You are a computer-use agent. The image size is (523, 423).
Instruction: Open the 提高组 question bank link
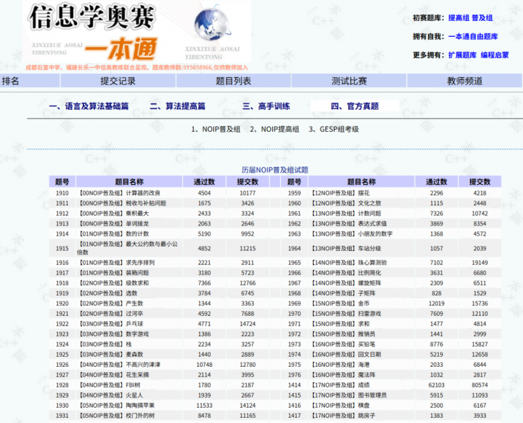(x=458, y=18)
